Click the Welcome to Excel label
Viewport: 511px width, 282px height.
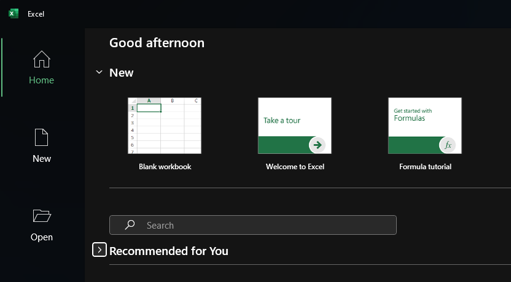295,167
